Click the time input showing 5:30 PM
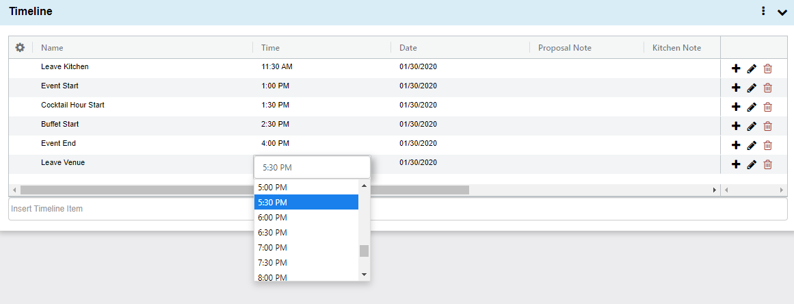794x304 pixels. (312, 168)
